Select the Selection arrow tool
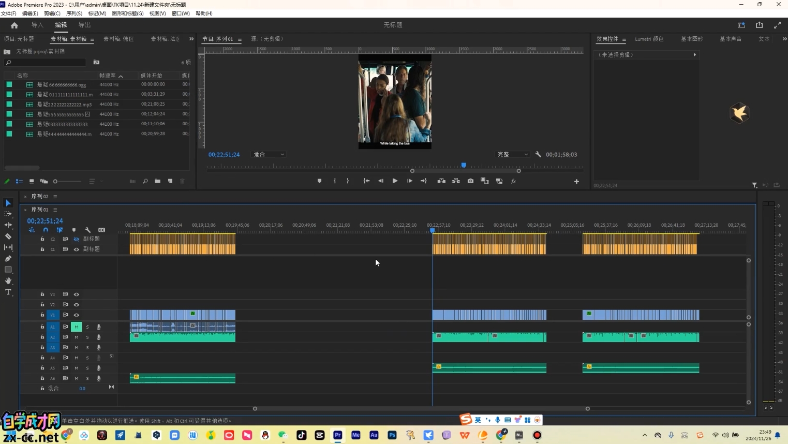Viewport: 788px width, 444px height. pos(8,203)
